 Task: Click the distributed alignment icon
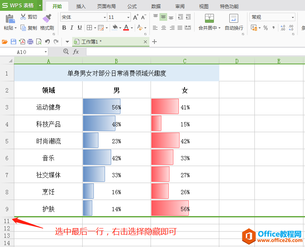(x=188, y=28)
